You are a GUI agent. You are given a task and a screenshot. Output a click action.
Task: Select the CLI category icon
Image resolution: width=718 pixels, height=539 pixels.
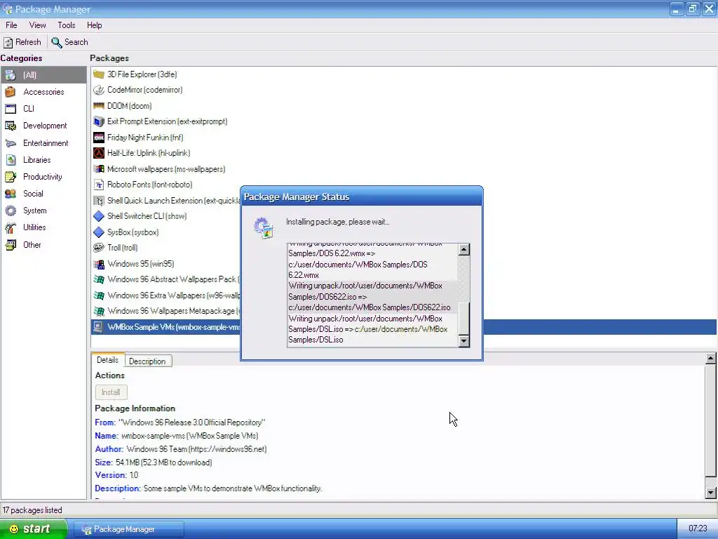11,109
